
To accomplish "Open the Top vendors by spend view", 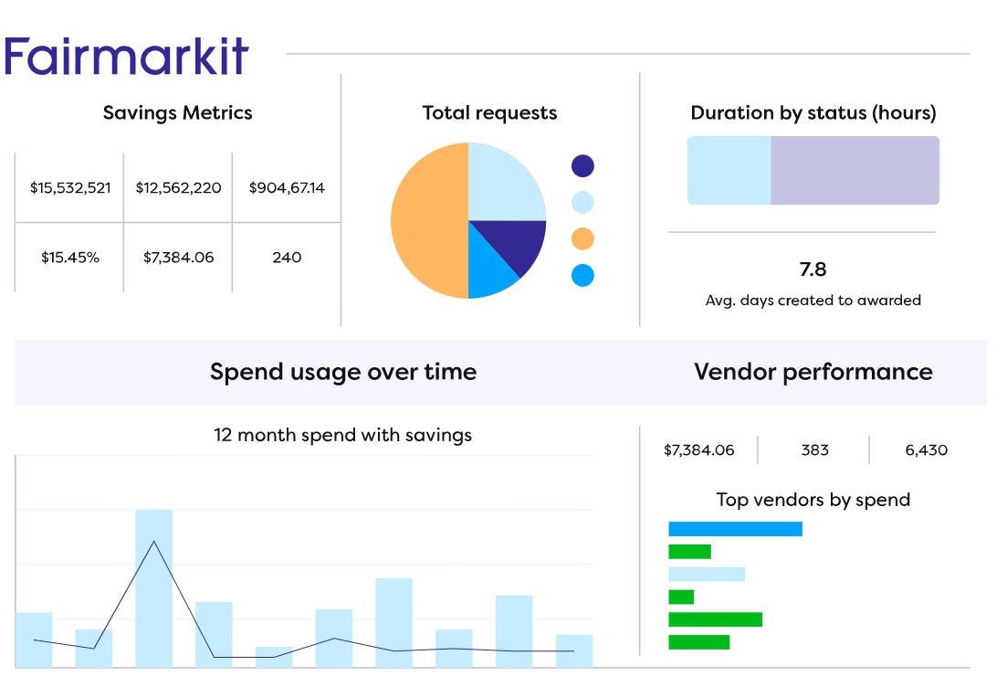I will (x=813, y=500).
